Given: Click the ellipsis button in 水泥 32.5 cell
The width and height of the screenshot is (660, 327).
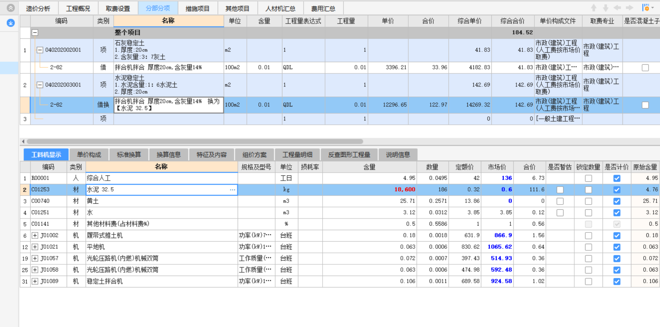Looking at the screenshot, I should [x=232, y=190].
